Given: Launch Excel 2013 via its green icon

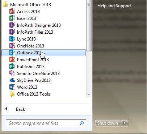Looking at the screenshot, I should [12, 18].
